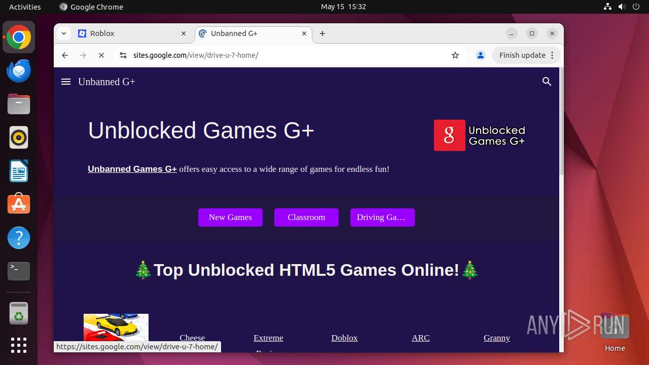Viewport: 649px width, 365px height.
Task: Open a new tab with plus
Action: pos(322,33)
